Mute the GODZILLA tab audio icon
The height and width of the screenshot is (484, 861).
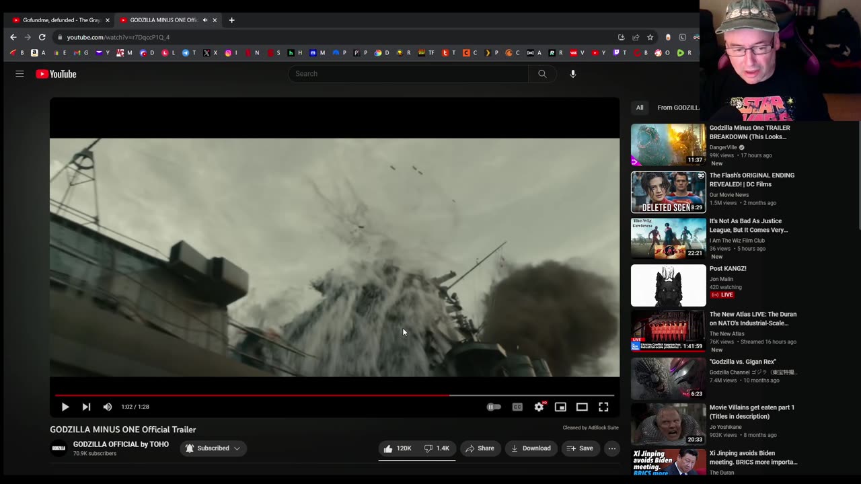[204, 20]
